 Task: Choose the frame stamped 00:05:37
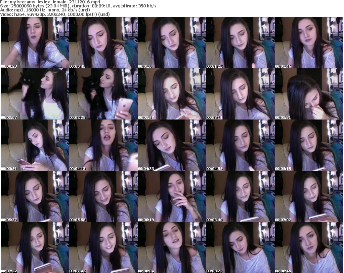pos(35,197)
